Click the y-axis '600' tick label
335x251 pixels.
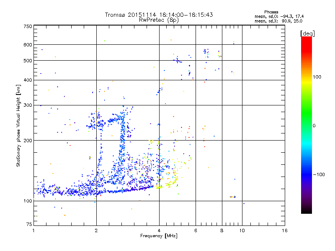(x=28, y=45)
